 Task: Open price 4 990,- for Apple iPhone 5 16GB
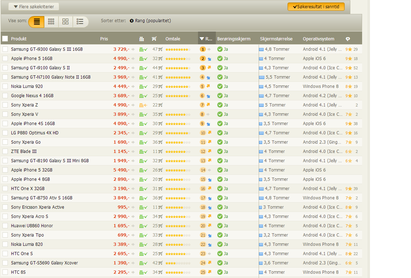121,59
